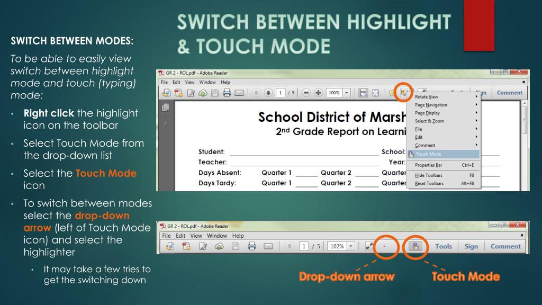
Task: Expand the Edit submenu in the context menu
Action: 444,137
